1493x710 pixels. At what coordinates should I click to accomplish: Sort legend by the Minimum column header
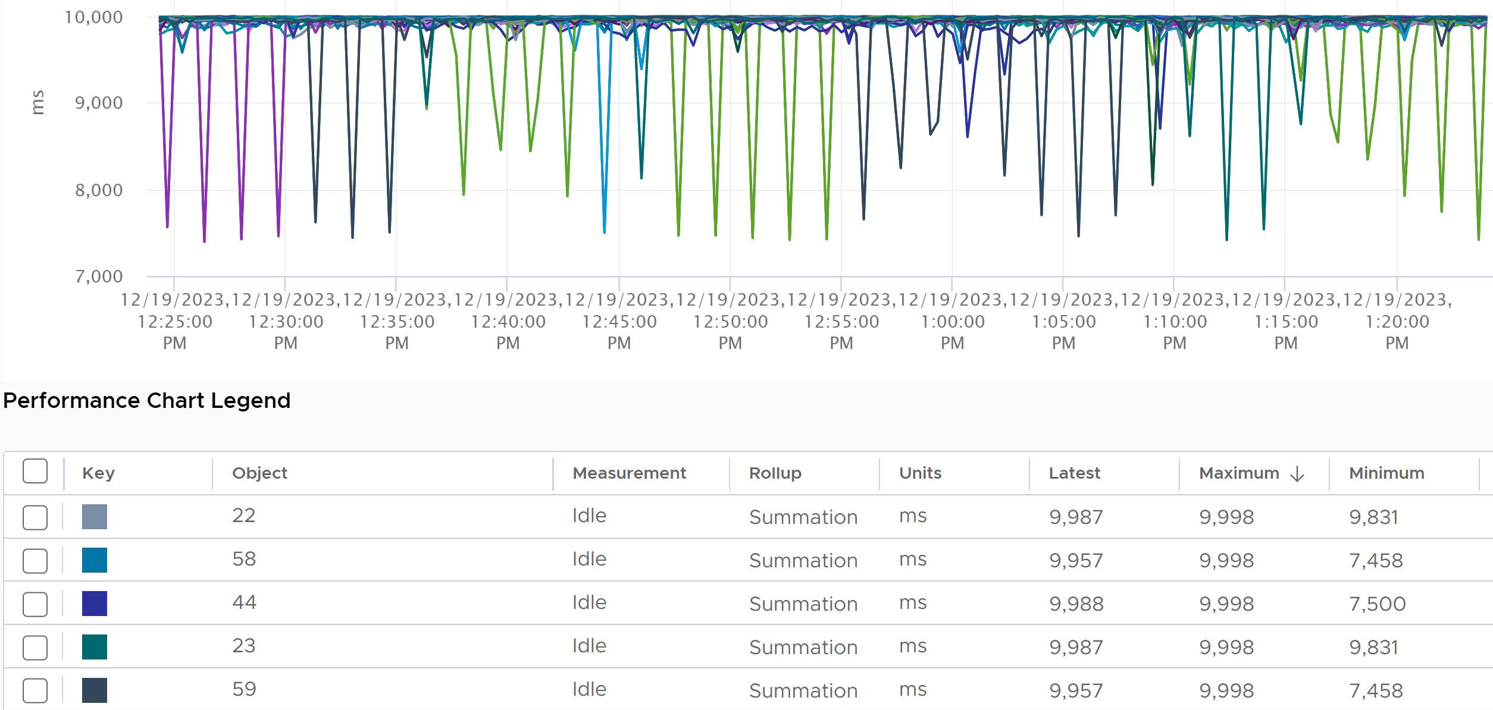pos(1386,473)
